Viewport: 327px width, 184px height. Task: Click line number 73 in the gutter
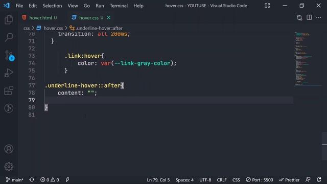pyautogui.click(x=32, y=56)
